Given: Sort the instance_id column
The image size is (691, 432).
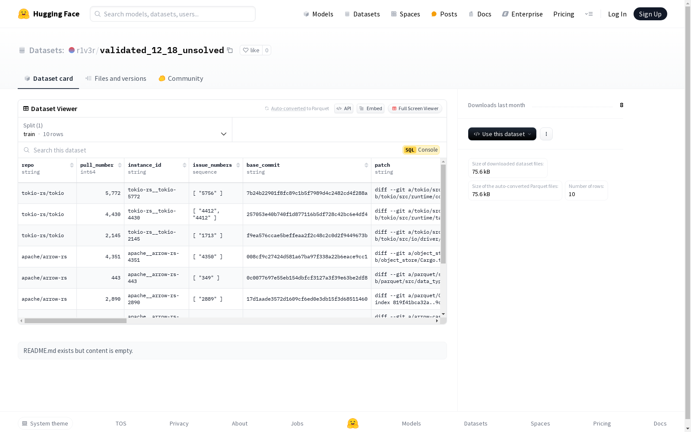Looking at the screenshot, I should tap(184, 165).
